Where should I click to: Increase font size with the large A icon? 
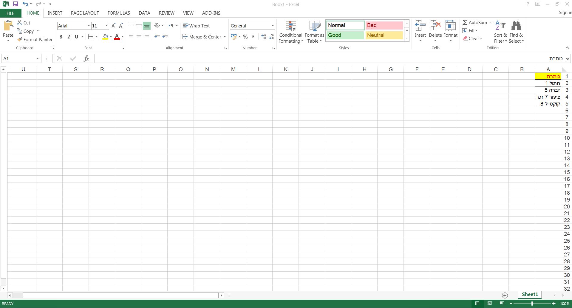coord(113,26)
